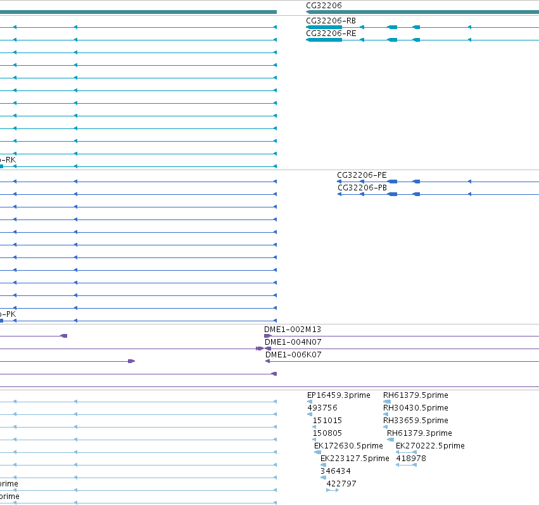Select EST EK270222.5prime label

tap(430, 446)
